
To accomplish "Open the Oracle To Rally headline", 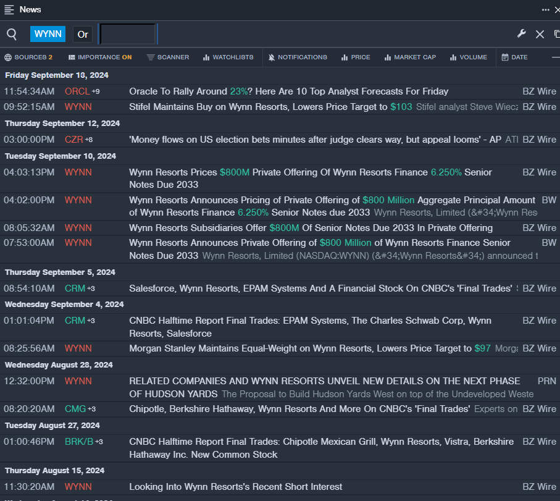I will coord(288,91).
